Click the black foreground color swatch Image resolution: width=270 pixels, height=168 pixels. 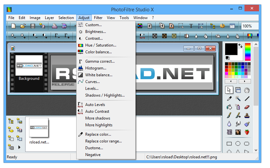point(231,49)
